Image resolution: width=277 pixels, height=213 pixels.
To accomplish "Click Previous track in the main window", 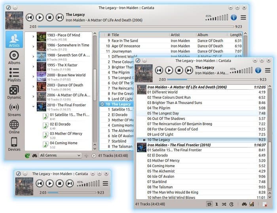I will click(30, 17).
